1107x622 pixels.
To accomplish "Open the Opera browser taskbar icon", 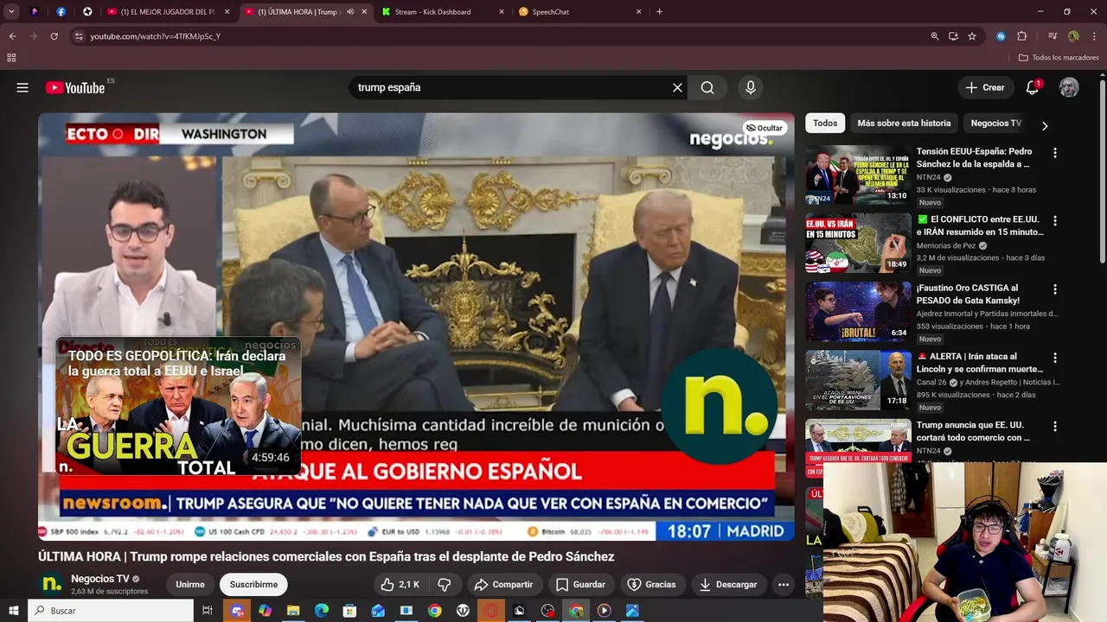I will point(491,611).
